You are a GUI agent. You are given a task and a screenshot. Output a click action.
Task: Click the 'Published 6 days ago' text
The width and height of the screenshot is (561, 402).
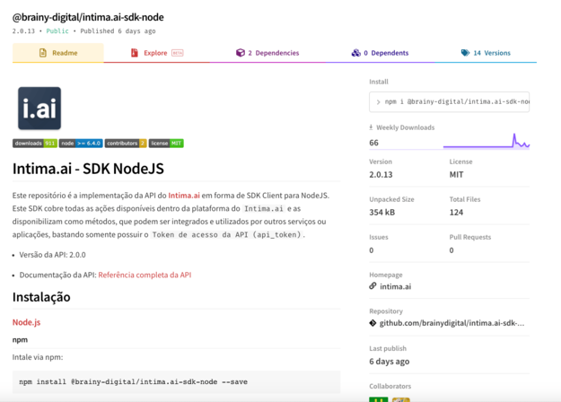click(118, 31)
